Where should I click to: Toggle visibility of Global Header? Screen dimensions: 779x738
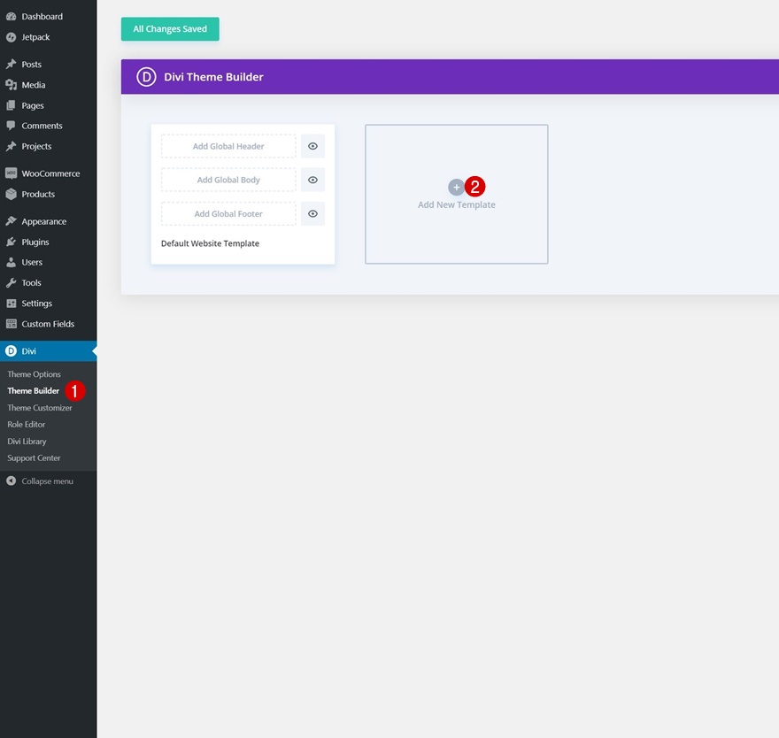(312, 146)
